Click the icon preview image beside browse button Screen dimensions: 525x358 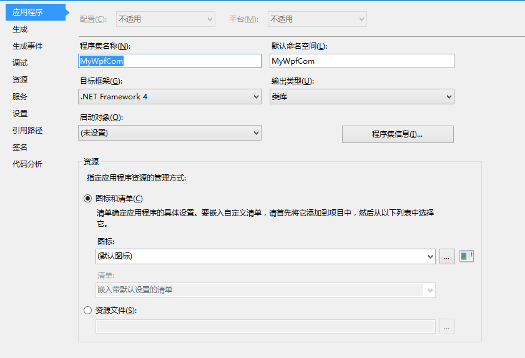point(466,256)
